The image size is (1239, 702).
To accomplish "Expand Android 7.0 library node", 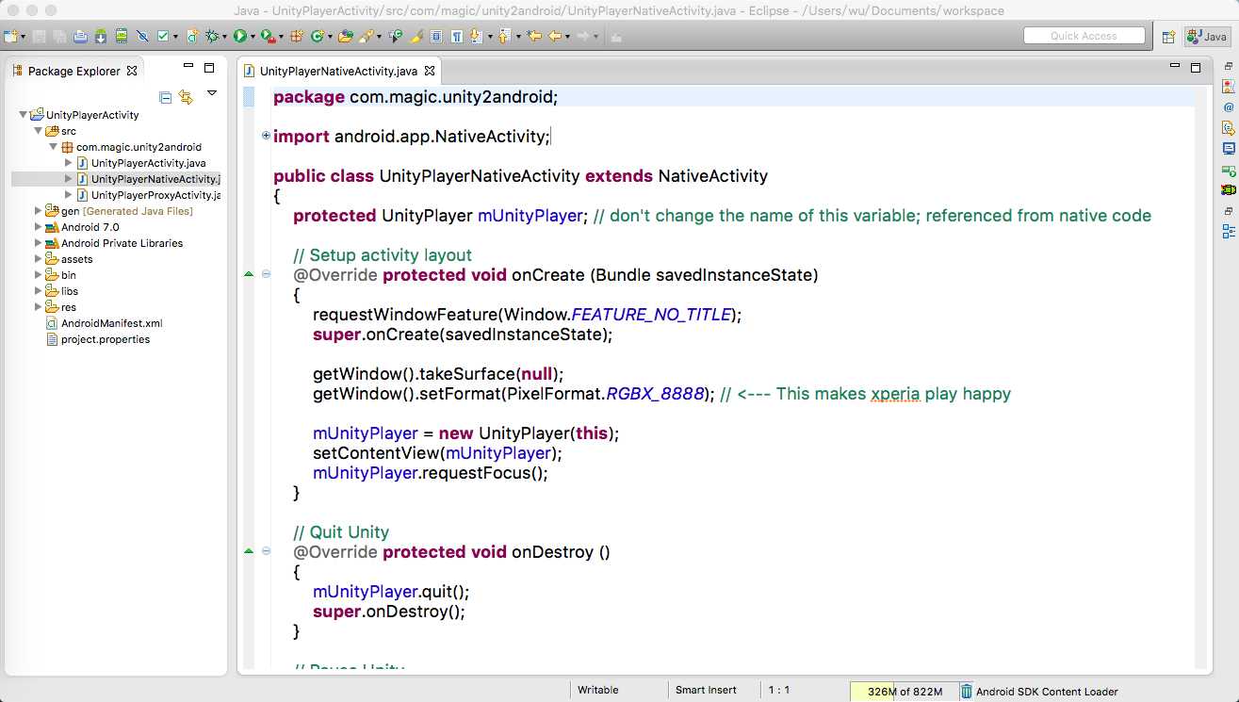I will tap(39, 227).
